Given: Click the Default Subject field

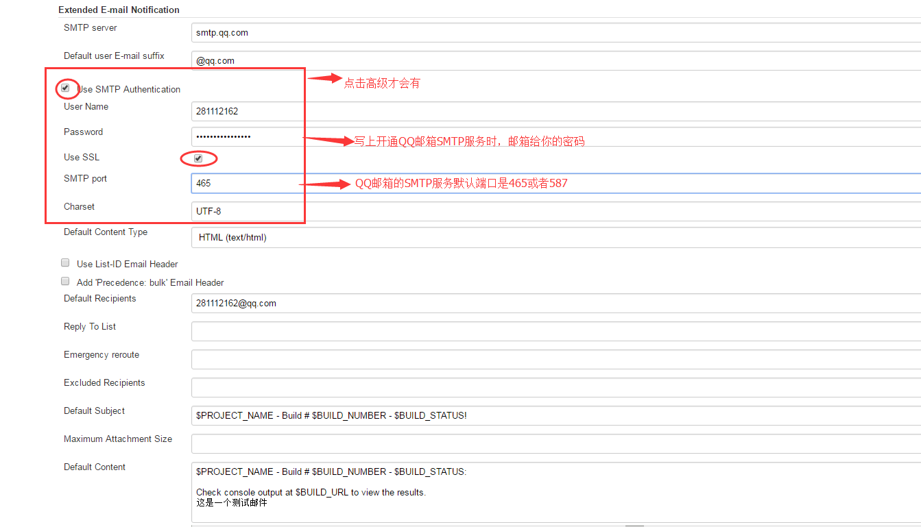Looking at the screenshot, I should point(555,415).
